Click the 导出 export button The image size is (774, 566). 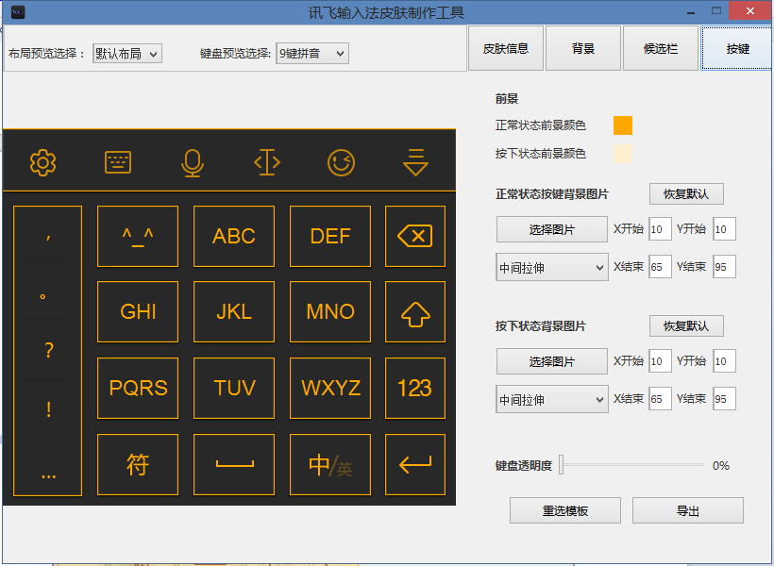click(x=687, y=510)
